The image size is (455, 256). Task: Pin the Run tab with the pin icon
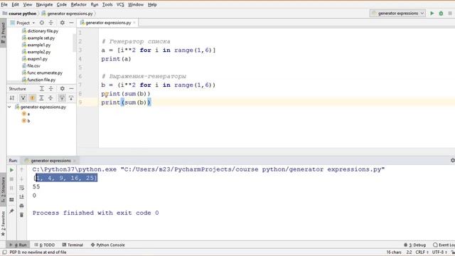[x=11, y=211]
